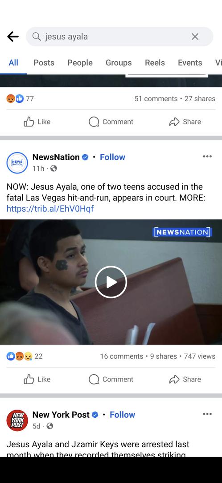222x483 pixels.
Task: Open the trib.al article link
Action: click(50, 208)
